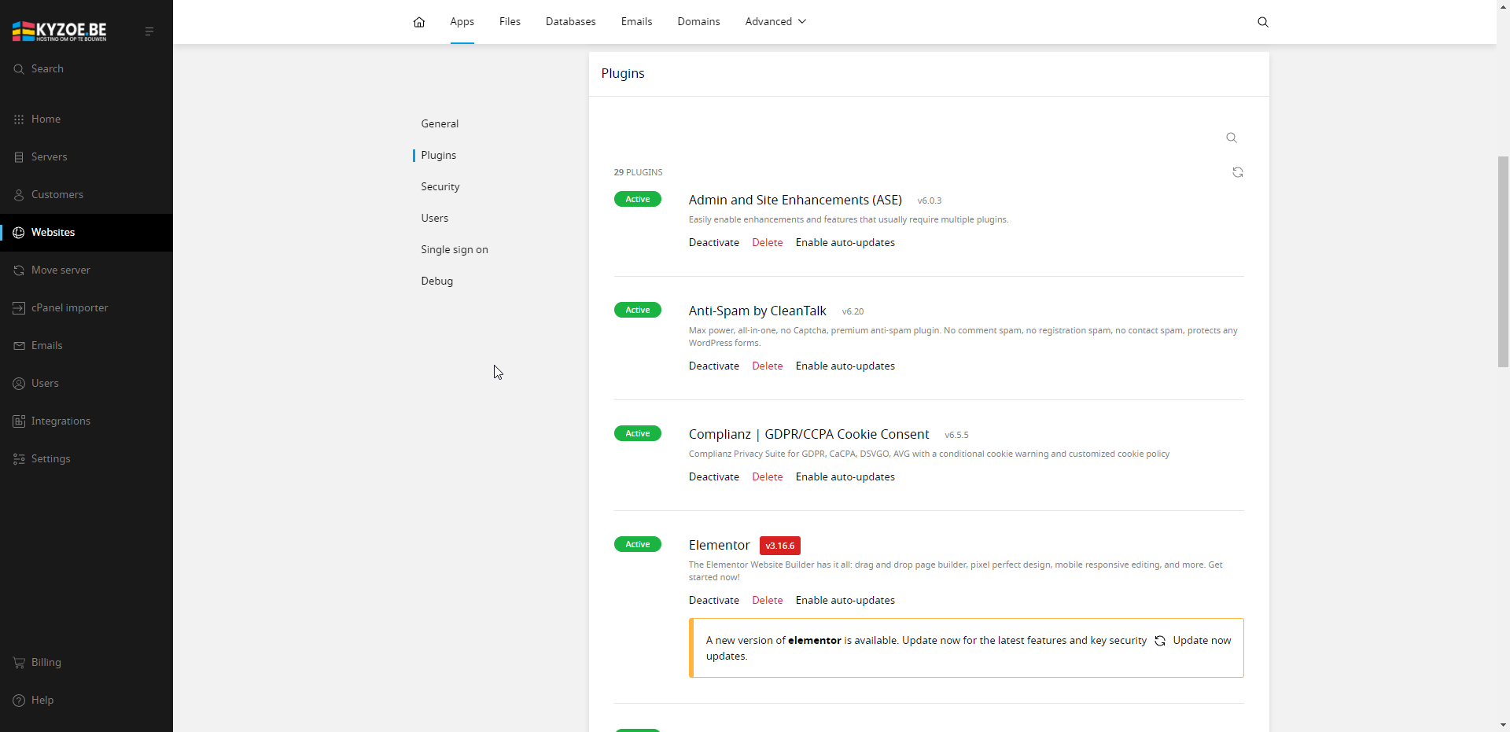Delete the Complianz plugin
This screenshot has height=732, width=1510.
click(768, 476)
